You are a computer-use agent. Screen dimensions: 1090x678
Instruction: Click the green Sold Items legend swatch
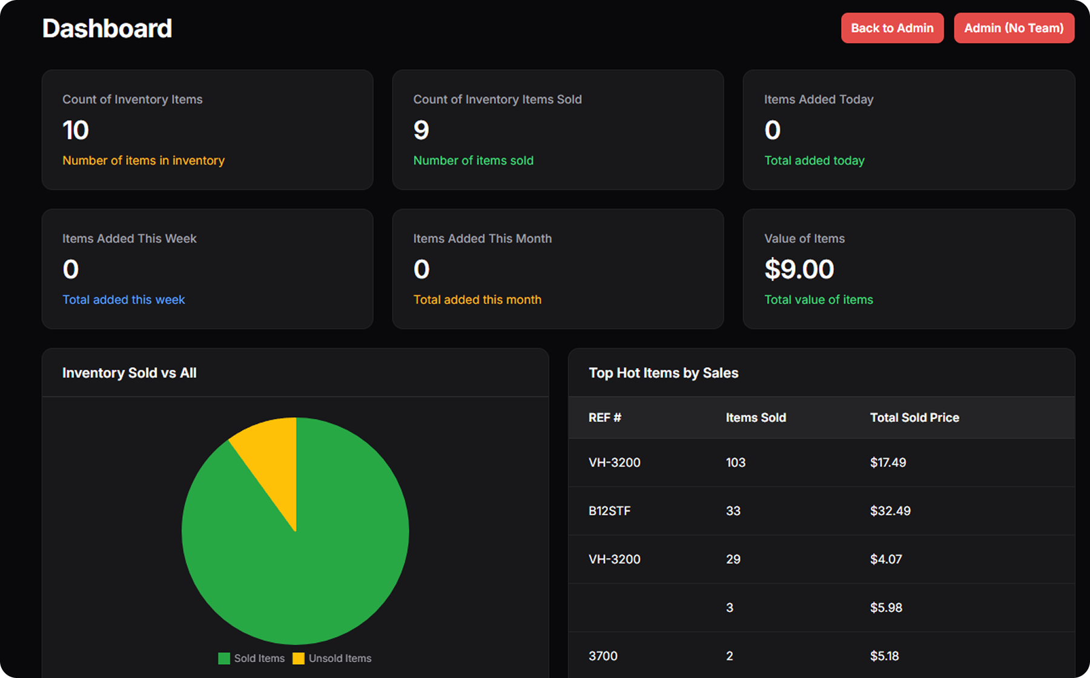click(224, 658)
